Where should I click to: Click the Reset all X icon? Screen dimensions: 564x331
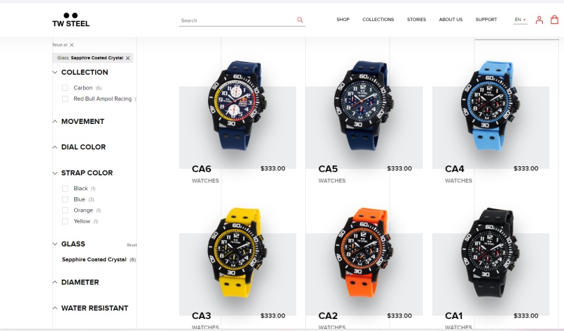click(x=72, y=45)
